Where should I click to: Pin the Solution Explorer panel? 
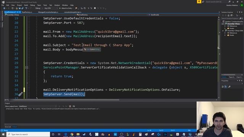[240, 12]
